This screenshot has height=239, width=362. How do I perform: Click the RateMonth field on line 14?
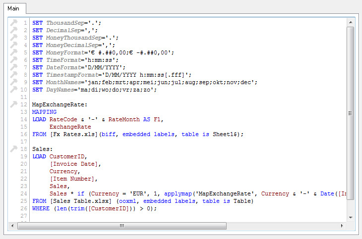[124, 119]
